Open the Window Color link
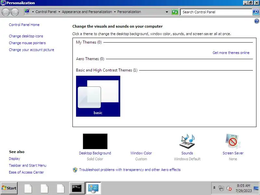 point(141,153)
